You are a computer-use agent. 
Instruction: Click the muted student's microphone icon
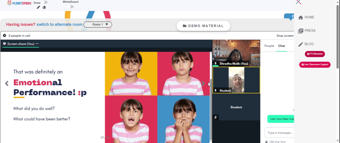215,118
